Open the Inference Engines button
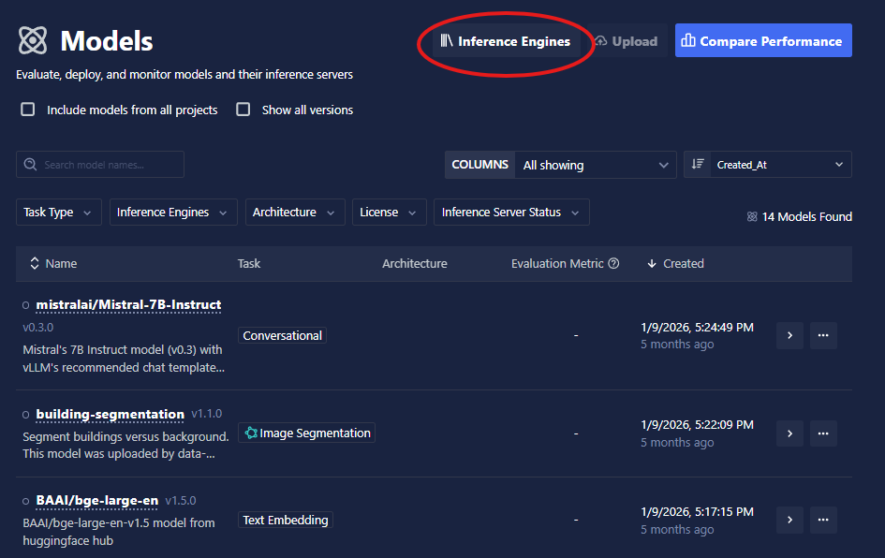 (x=507, y=41)
